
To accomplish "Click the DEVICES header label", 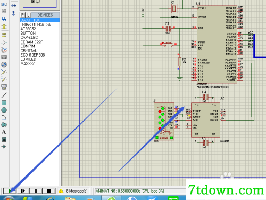I will click(x=45, y=15).
